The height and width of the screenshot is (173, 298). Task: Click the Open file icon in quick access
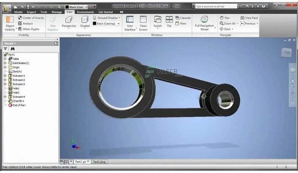coord(22,7)
